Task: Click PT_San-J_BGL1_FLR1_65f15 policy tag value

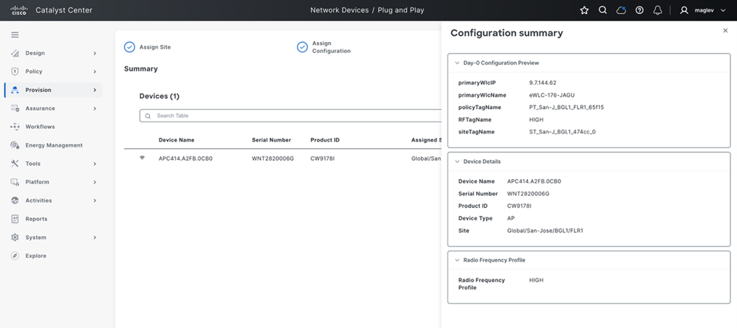Action: tap(566, 108)
